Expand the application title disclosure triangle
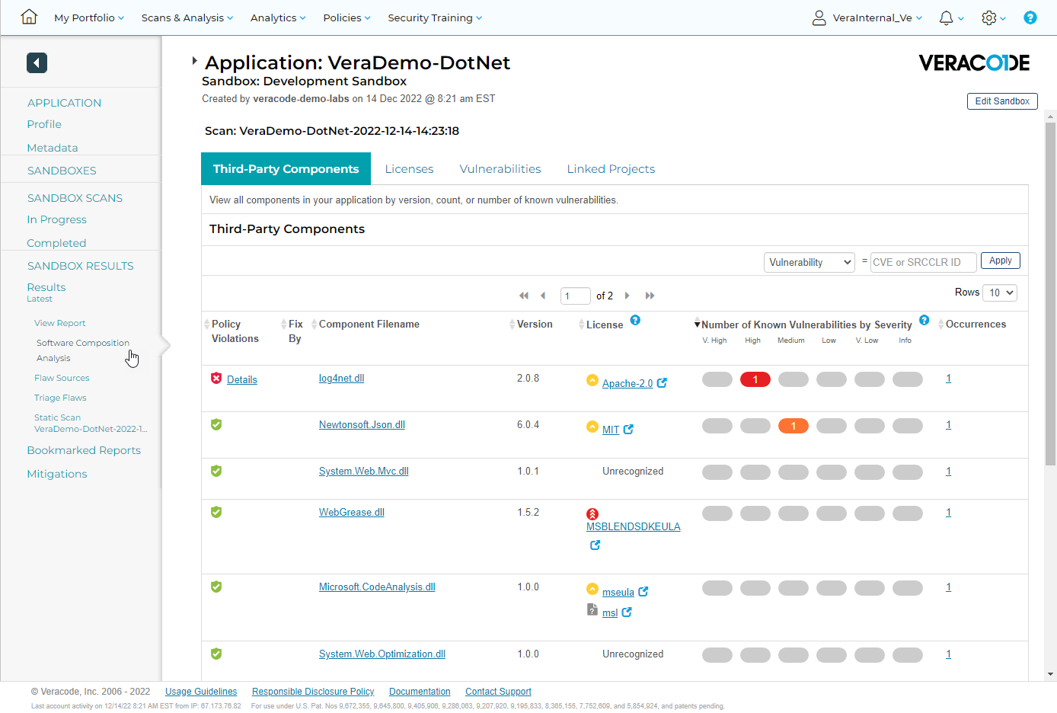This screenshot has height=713, width=1057. [x=195, y=60]
